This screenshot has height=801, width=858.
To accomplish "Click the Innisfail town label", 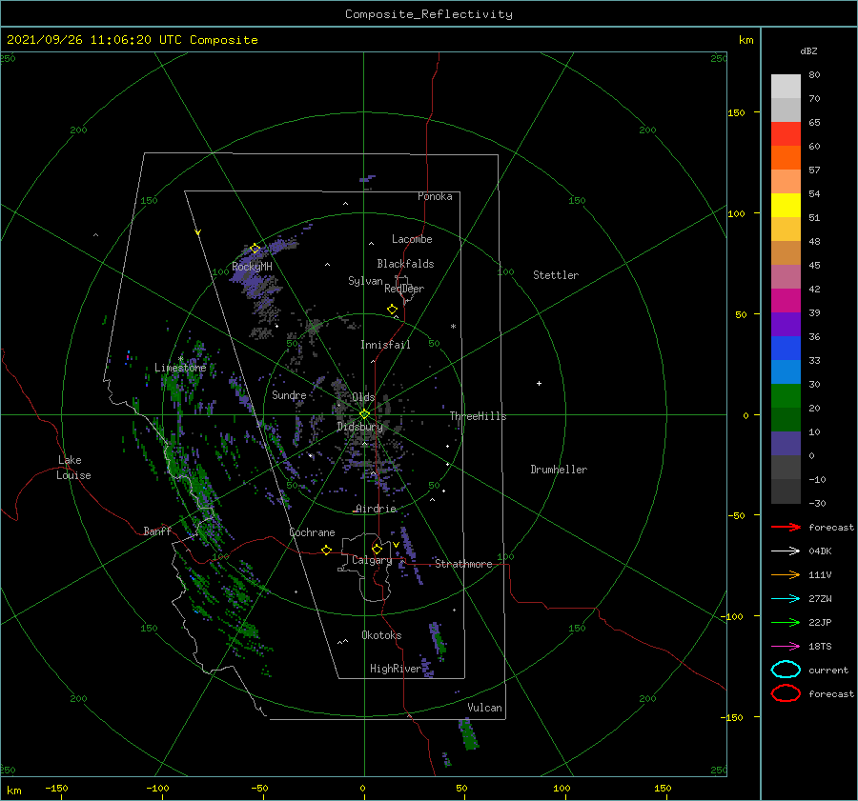I will coord(385,345).
